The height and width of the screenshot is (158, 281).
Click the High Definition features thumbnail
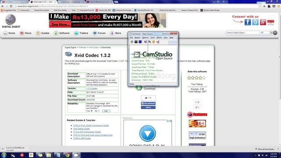[x=197, y=135]
